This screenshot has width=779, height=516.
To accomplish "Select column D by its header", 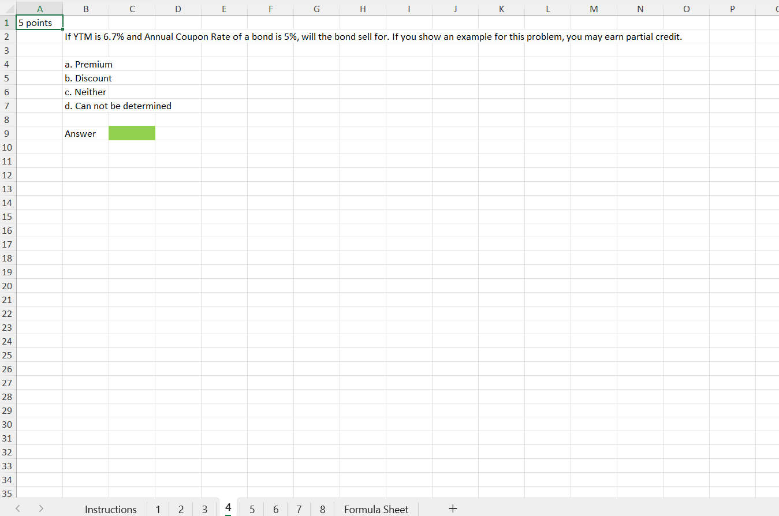I will coord(178,9).
